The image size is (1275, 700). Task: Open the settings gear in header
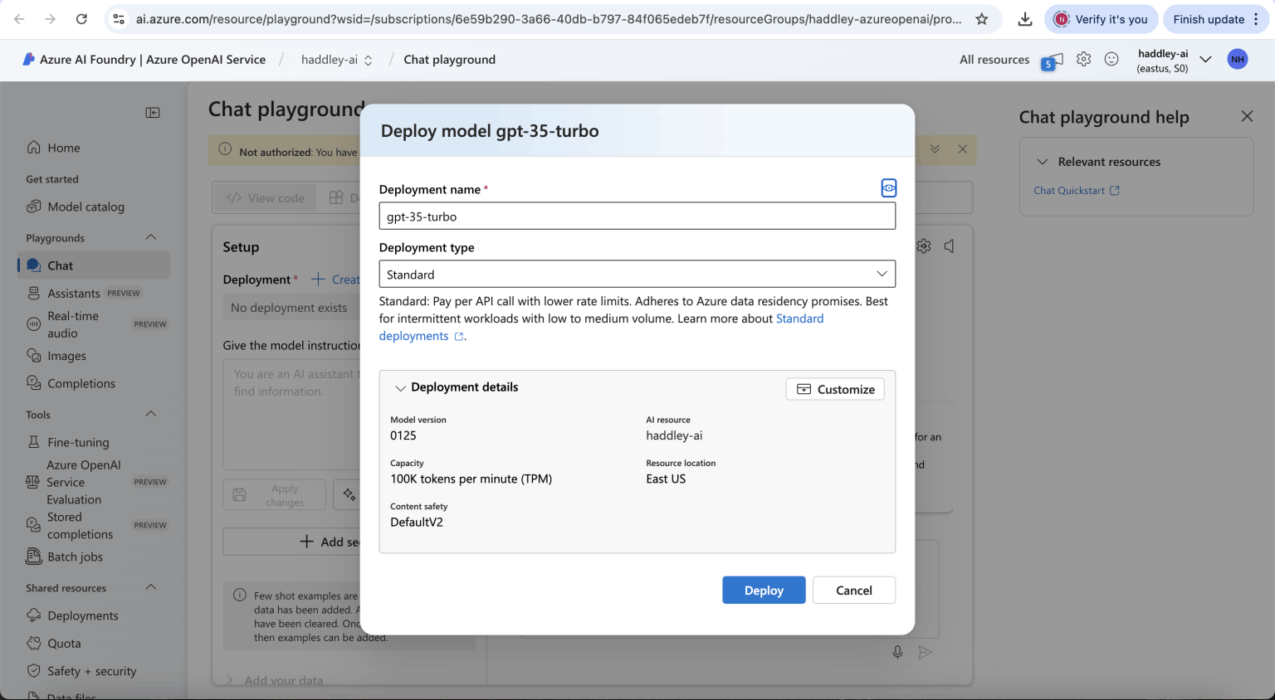point(1083,60)
